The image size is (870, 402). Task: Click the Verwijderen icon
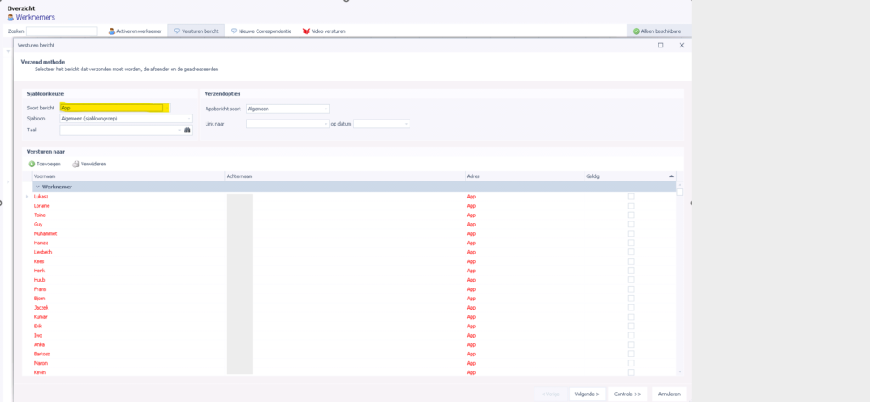point(76,164)
